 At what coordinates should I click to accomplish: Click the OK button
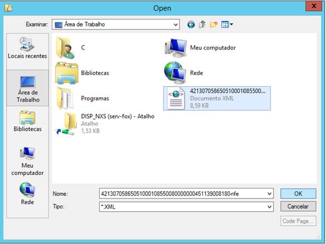point(298,193)
